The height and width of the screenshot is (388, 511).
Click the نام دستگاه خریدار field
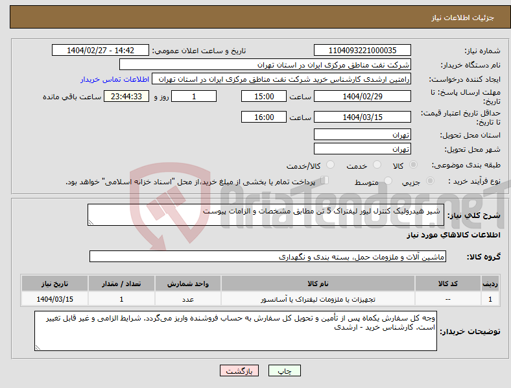[265, 64]
